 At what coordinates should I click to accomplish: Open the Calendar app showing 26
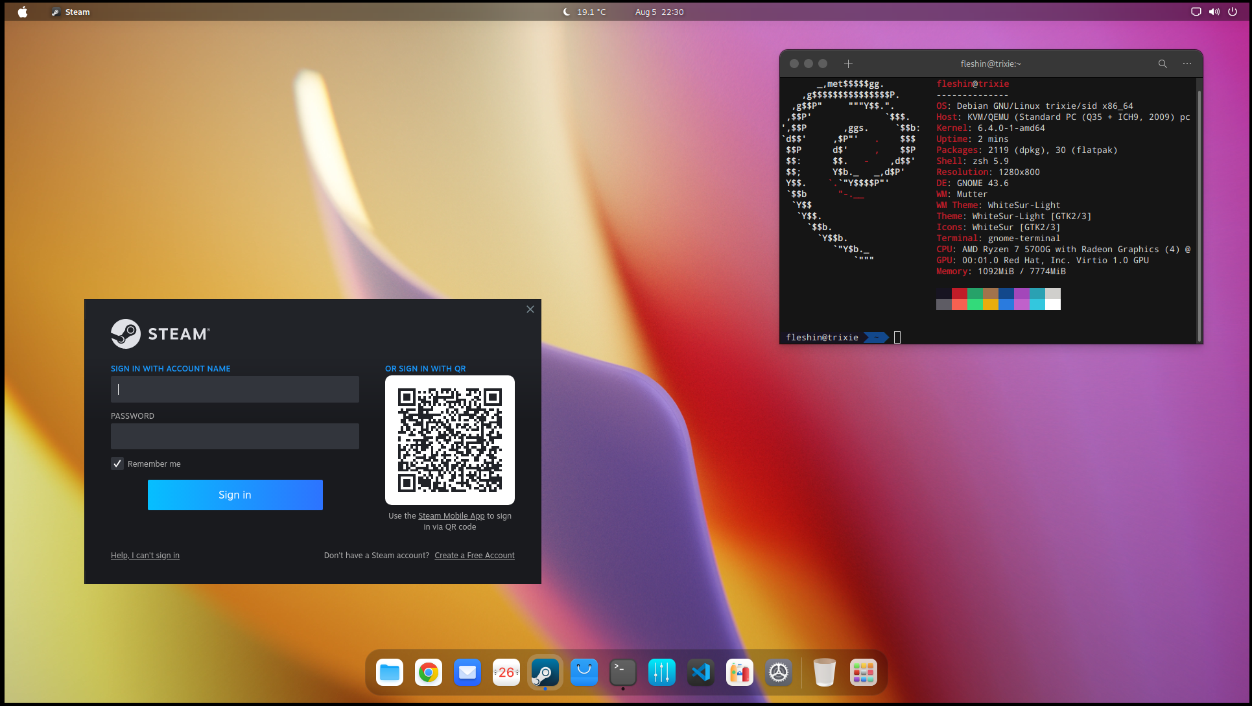(x=506, y=672)
